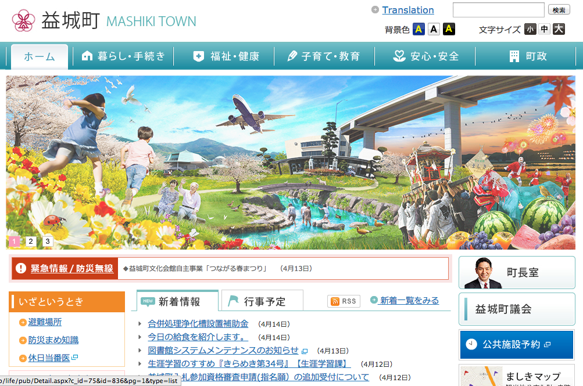The height and width of the screenshot is (386, 583).
Task: Open 緊急情報 / 防災無線 link
Action: [71, 268]
